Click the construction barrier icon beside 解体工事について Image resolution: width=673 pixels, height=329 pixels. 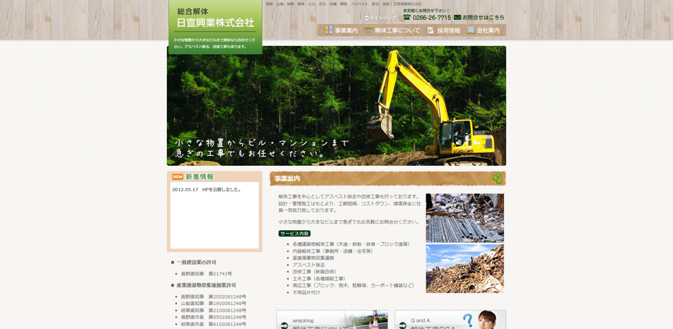(x=368, y=30)
